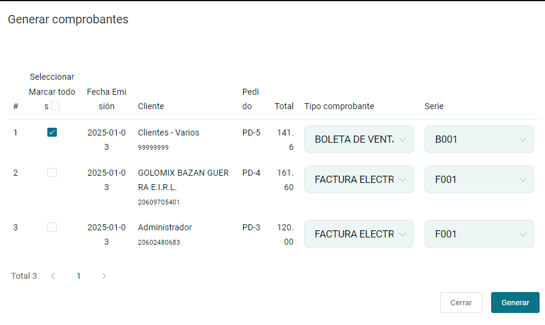Click the previous page arrow
This screenshot has height=325, width=545.
53,276
